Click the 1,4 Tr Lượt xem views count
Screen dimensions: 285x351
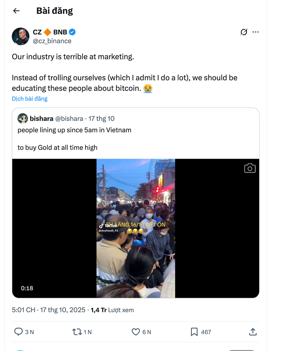coord(112,310)
